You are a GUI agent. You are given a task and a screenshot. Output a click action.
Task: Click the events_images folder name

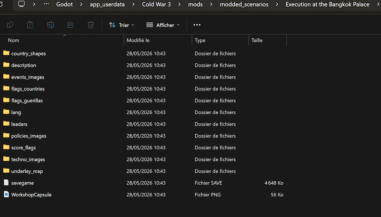pos(28,77)
